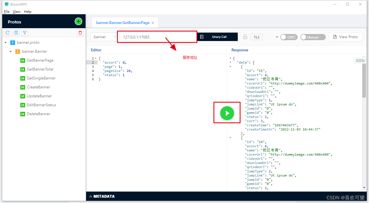Select the CreateBanner method
The height and width of the screenshot is (203, 369).
38,87
